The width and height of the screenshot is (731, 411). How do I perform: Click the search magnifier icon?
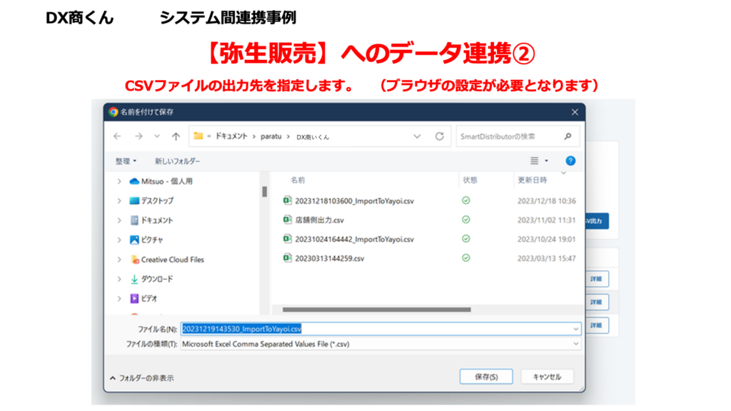[x=568, y=136]
